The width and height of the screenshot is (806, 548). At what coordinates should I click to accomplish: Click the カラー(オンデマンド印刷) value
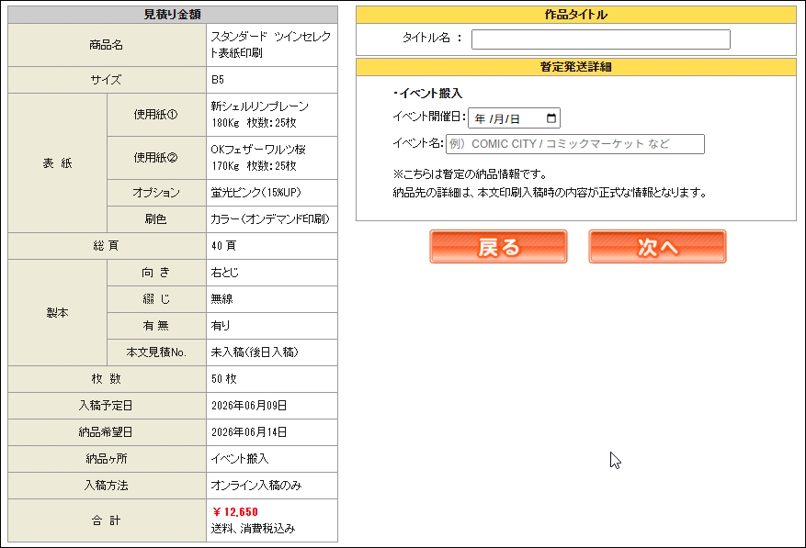[271, 219]
